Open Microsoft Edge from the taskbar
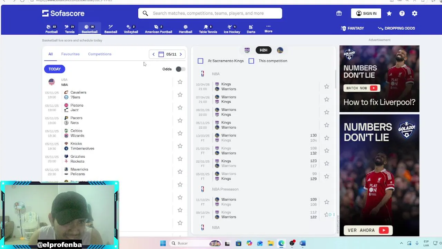 coord(281,243)
